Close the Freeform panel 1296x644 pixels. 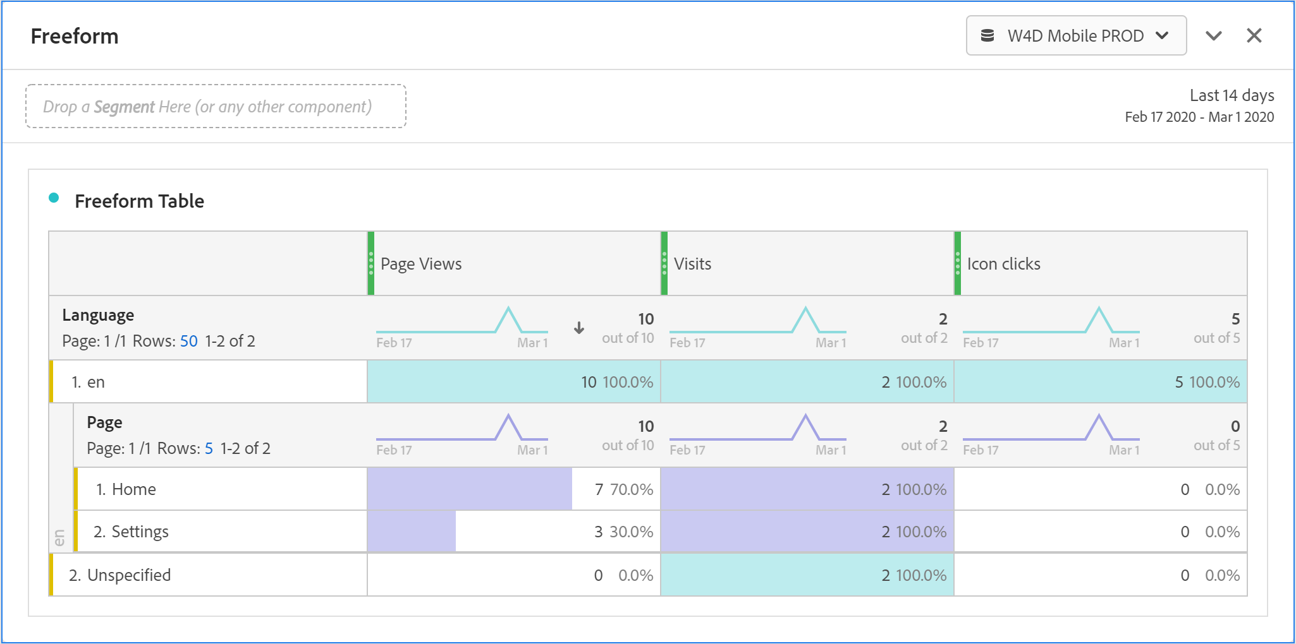1254,36
